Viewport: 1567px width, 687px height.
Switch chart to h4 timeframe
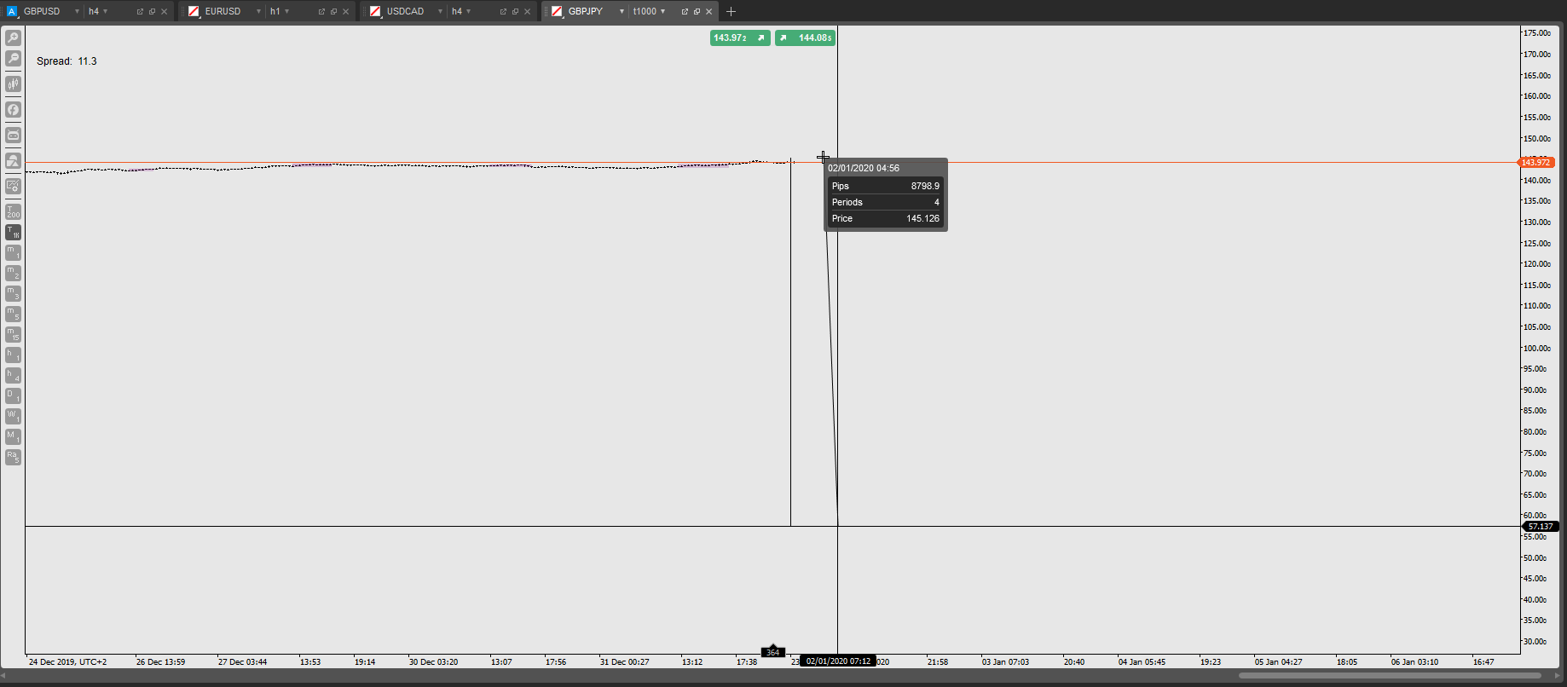13,375
